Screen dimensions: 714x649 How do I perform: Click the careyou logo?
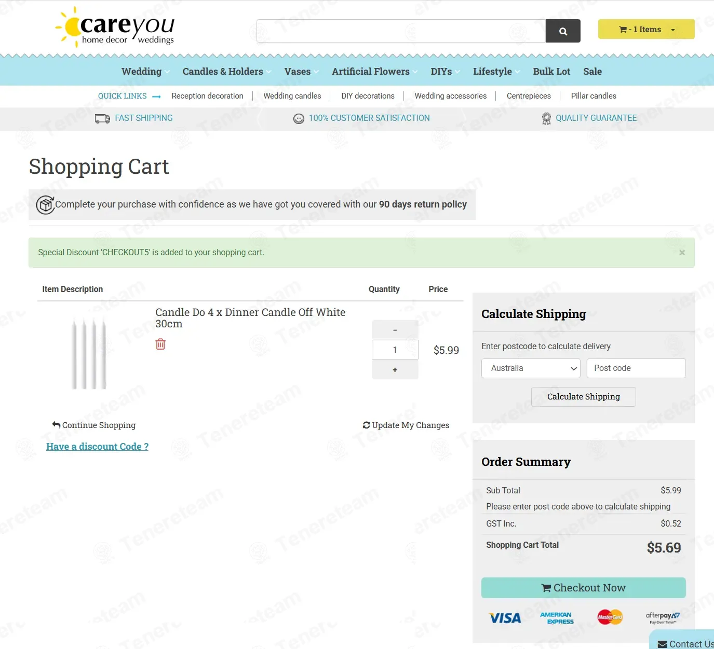(x=115, y=27)
